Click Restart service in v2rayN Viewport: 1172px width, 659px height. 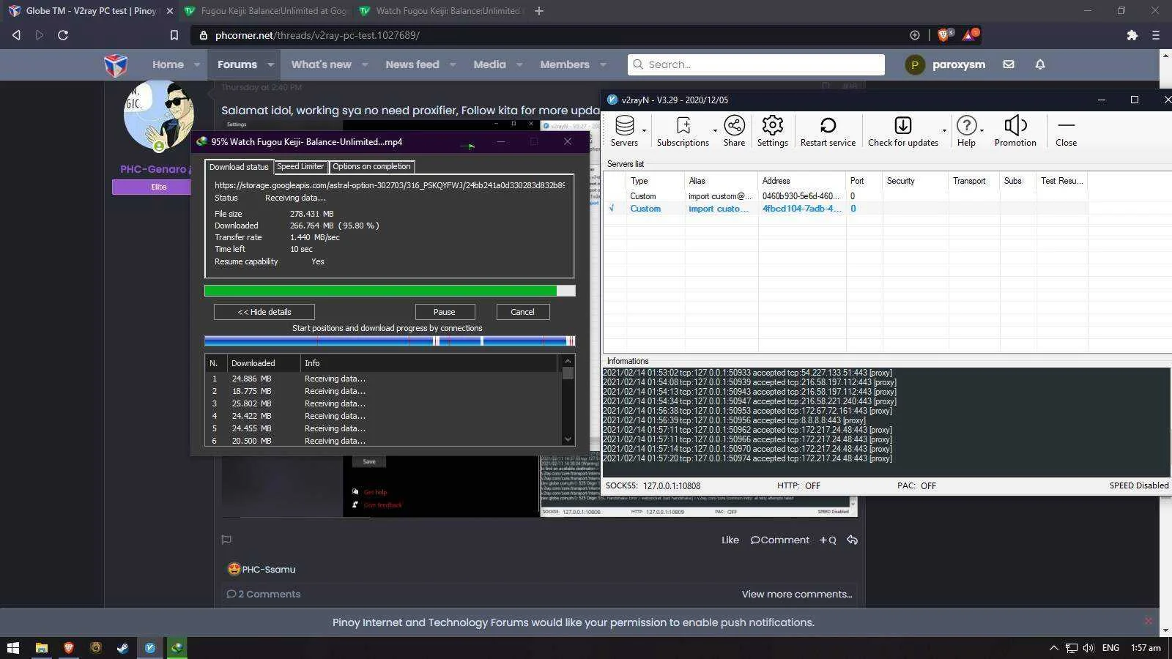point(828,132)
